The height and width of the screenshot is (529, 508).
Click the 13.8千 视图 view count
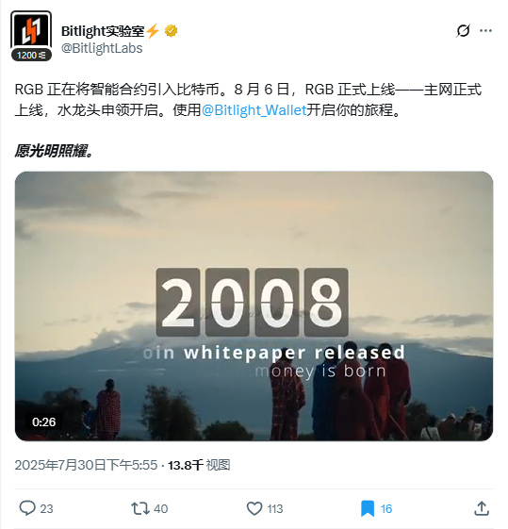199,465
